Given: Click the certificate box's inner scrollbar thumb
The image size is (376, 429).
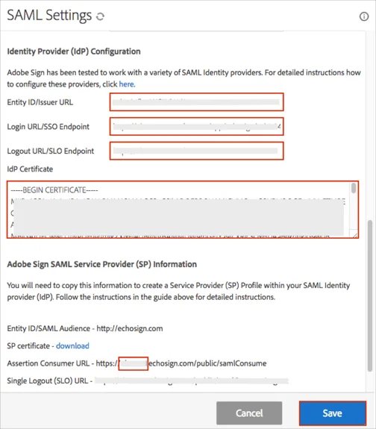Looking at the screenshot, I should coord(354,189).
